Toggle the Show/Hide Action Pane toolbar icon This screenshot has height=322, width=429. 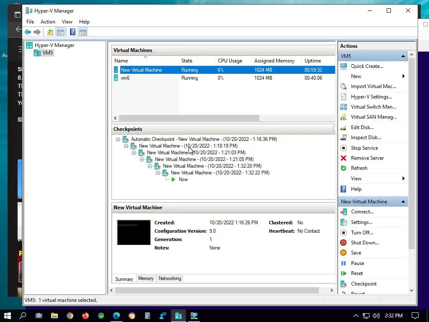click(x=83, y=32)
